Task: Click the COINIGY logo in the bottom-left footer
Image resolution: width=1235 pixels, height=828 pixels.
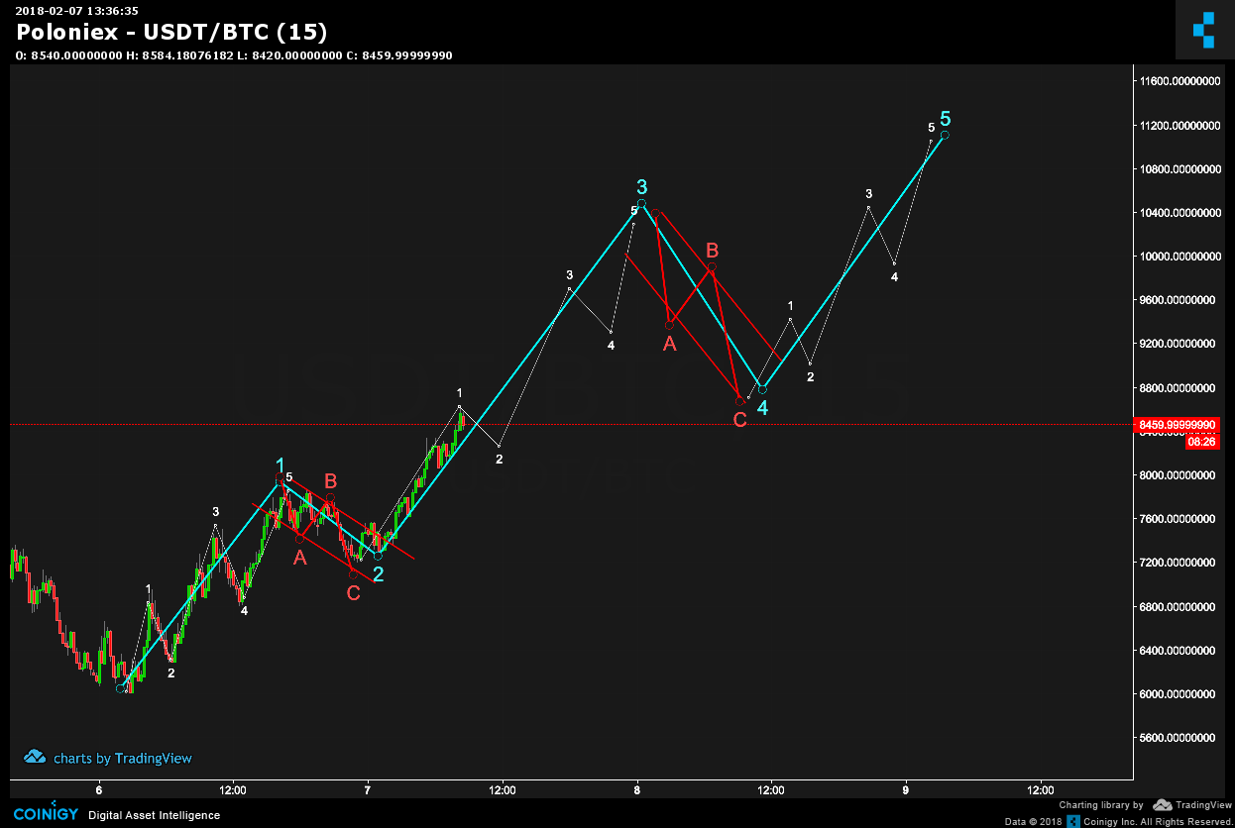Action: coord(46,814)
